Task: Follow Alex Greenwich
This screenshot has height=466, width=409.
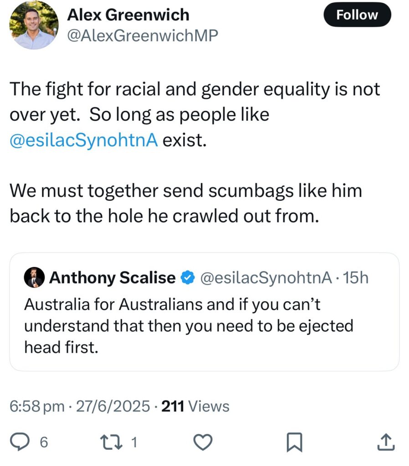Action: [x=357, y=15]
